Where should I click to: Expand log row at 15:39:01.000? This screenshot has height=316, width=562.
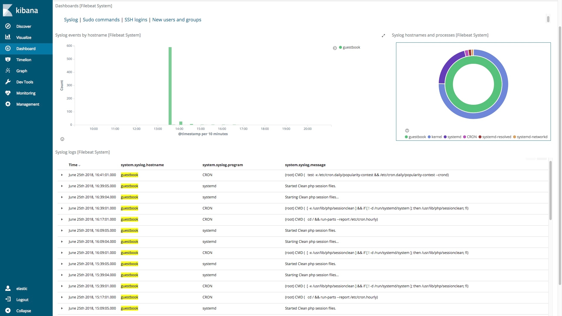click(x=62, y=286)
